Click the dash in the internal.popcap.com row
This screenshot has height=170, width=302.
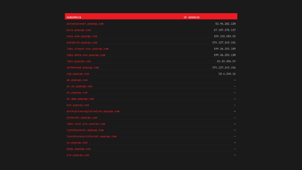(x=235, y=118)
